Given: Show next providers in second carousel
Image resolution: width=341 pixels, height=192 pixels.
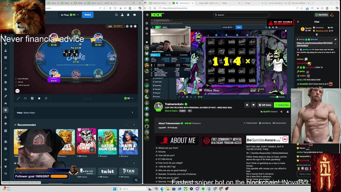Looking at the screenshot, I should click(134, 163).
